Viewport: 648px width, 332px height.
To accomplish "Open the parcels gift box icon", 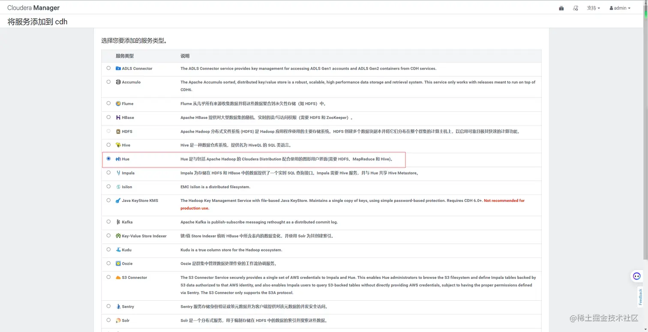I will [561, 8].
